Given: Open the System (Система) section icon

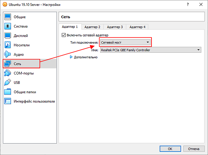Looking at the screenshot, I should point(8,26).
